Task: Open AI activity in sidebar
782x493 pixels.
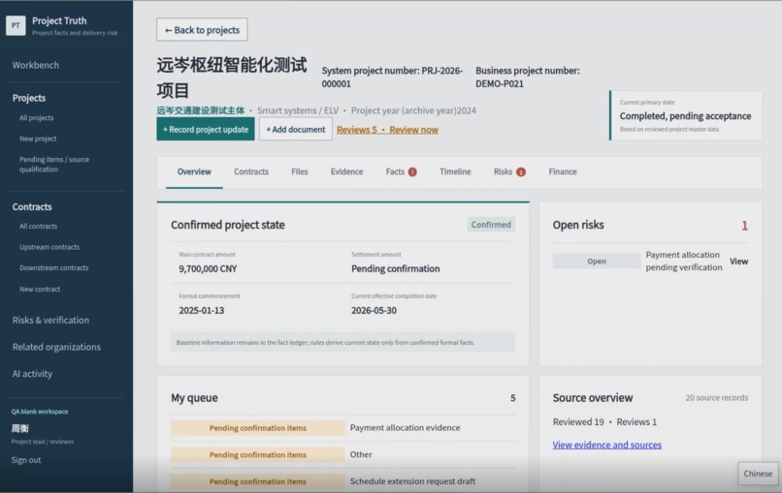Action: click(x=32, y=374)
